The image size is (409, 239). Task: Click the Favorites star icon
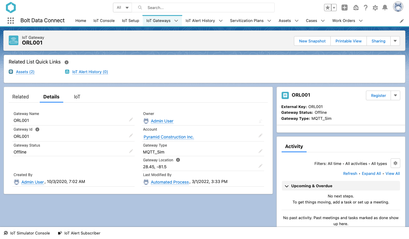click(327, 8)
